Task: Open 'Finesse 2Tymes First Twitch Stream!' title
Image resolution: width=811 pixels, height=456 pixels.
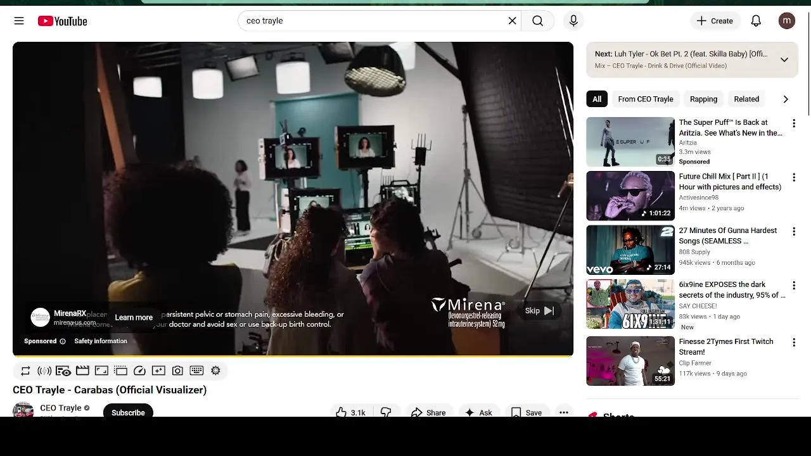Action: [x=726, y=346]
